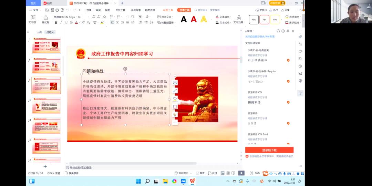Open the 审阅 (Review) ribbon tab
The image size is (372, 186).
click(x=98, y=10)
